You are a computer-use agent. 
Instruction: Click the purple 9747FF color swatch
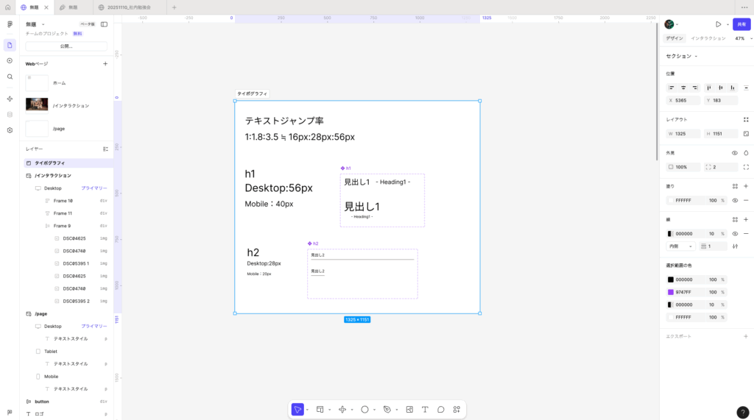671,292
